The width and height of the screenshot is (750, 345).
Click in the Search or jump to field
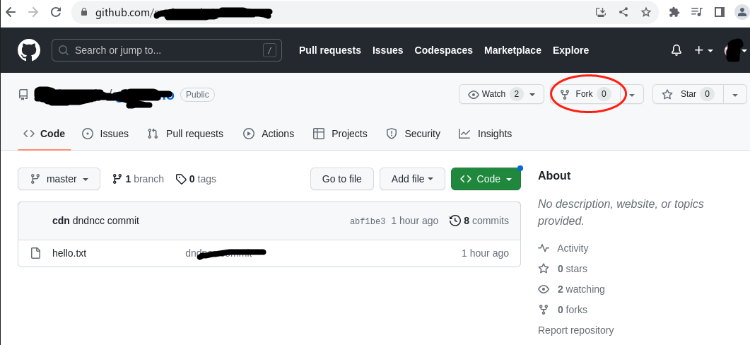coord(166,50)
